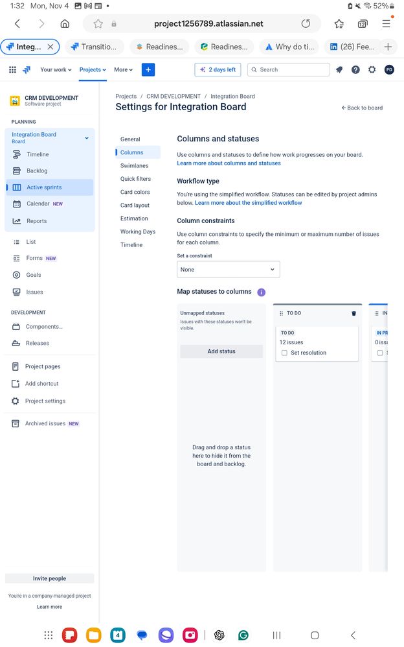This screenshot has height=647, width=404.
Task: Switch to the Transitio... browser tab
Action: 95,47
